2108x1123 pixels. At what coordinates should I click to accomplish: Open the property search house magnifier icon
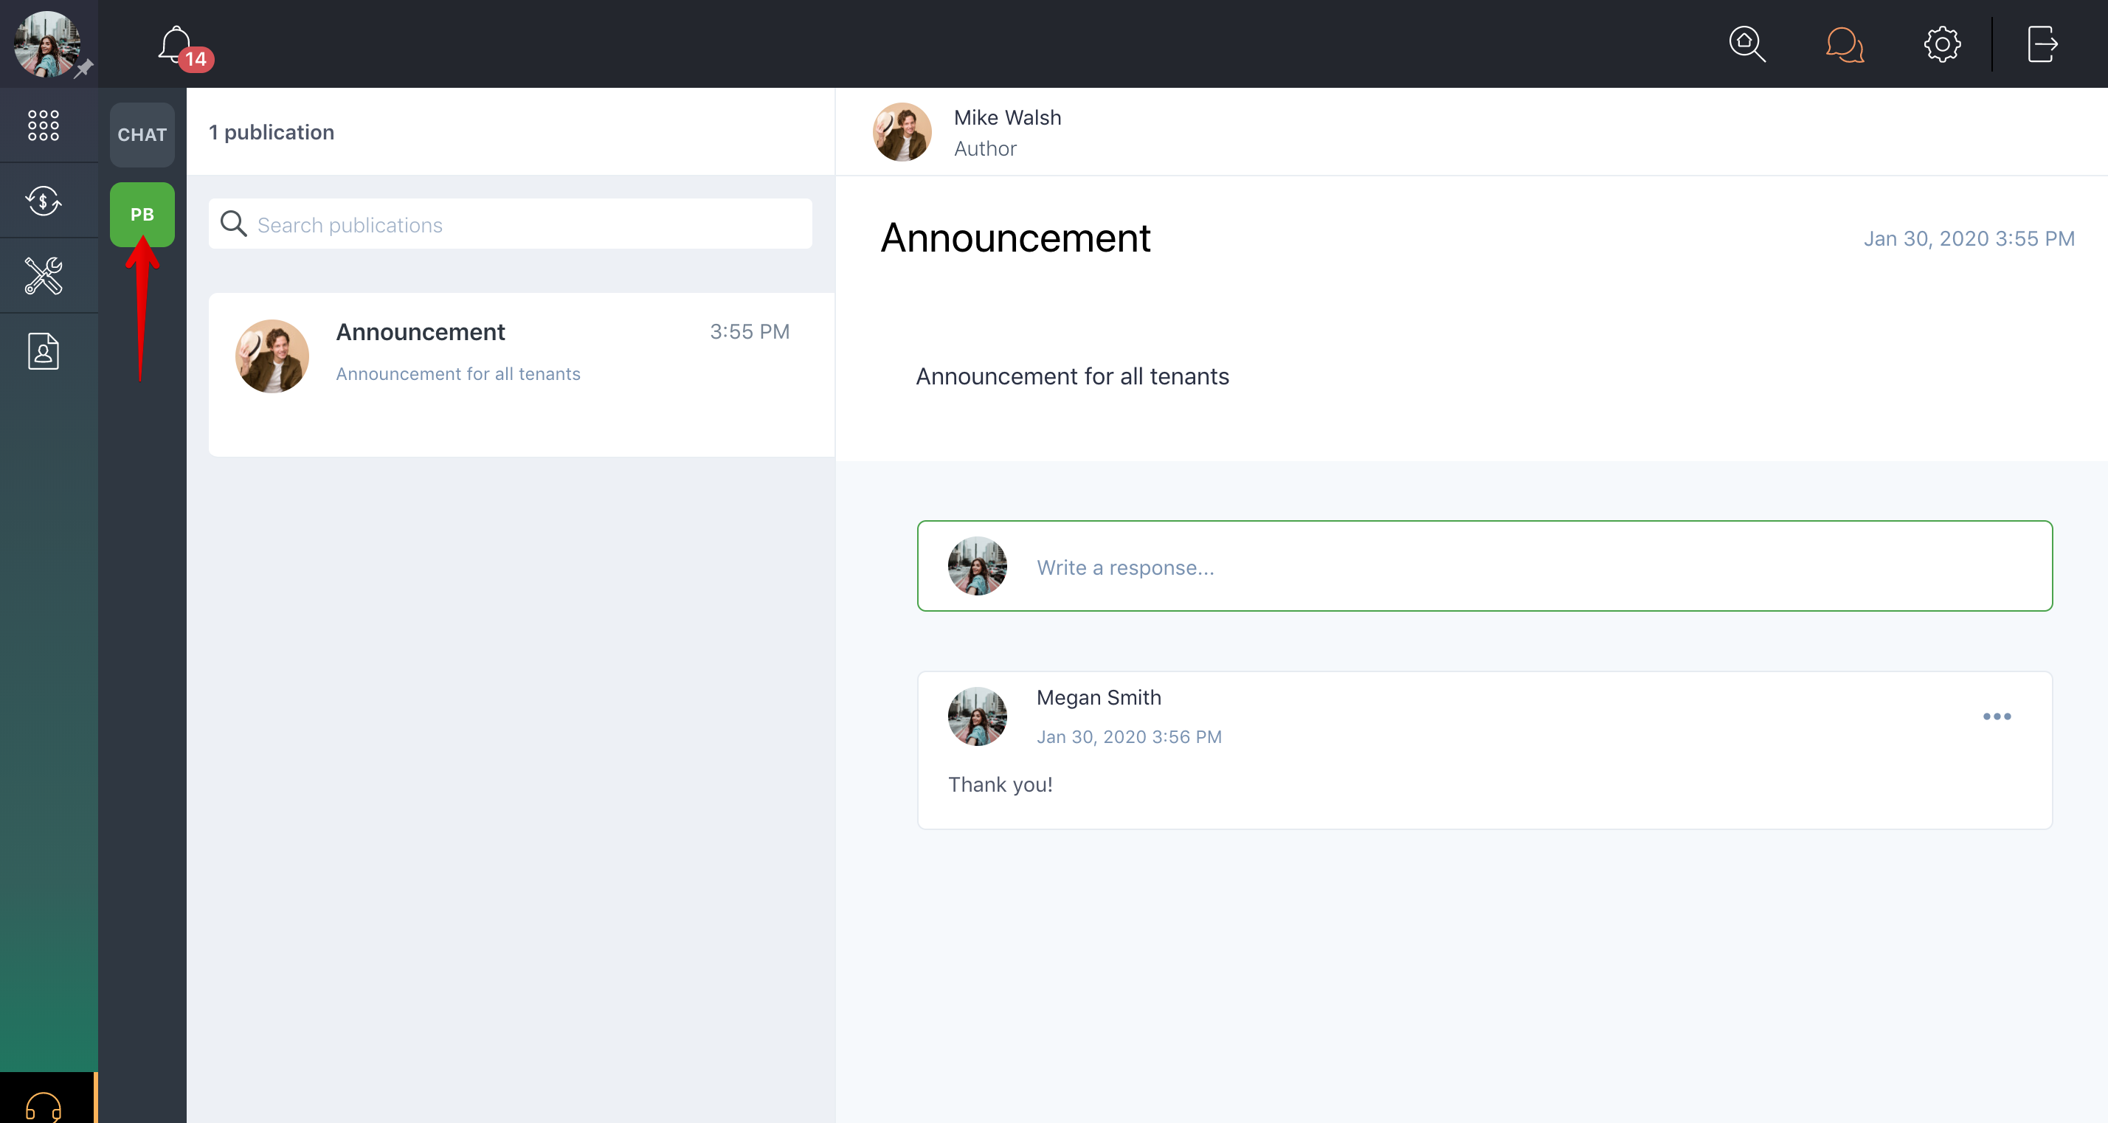point(1747,44)
